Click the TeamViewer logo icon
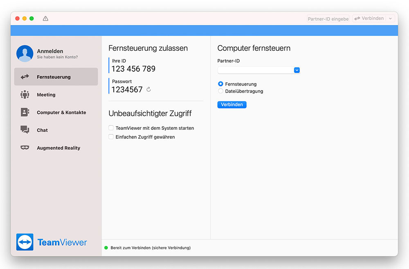This screenshot has height=269, width=409. coord(25,242)
